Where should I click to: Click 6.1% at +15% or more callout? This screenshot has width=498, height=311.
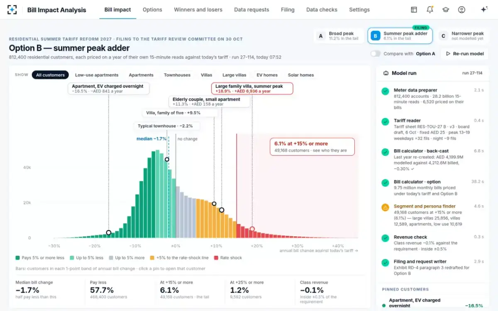[x=312, y=147]
